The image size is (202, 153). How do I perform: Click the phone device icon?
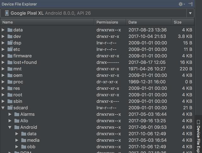pyautogui.click(x=7, y=13)
